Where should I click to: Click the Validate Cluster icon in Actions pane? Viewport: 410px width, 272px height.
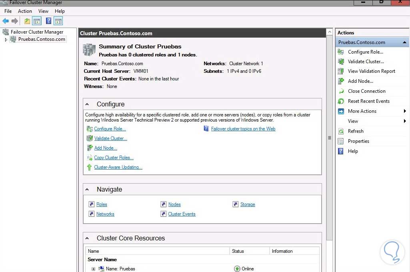click(341, 62)
